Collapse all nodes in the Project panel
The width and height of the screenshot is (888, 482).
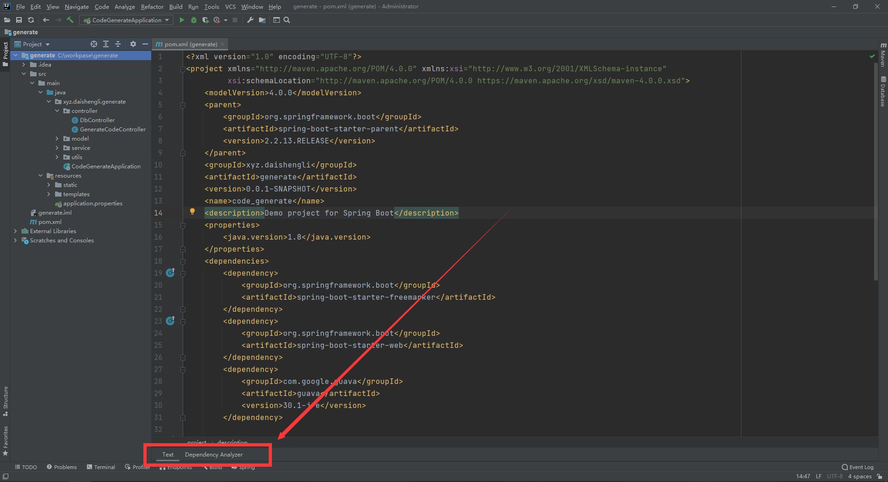[x=118, y=44]
